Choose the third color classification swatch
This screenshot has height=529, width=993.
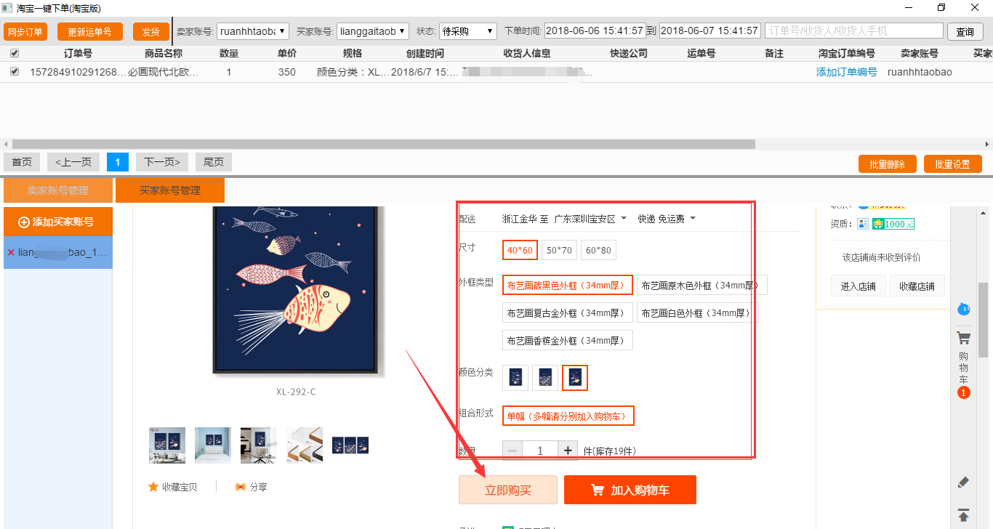(x=575, y=378)
